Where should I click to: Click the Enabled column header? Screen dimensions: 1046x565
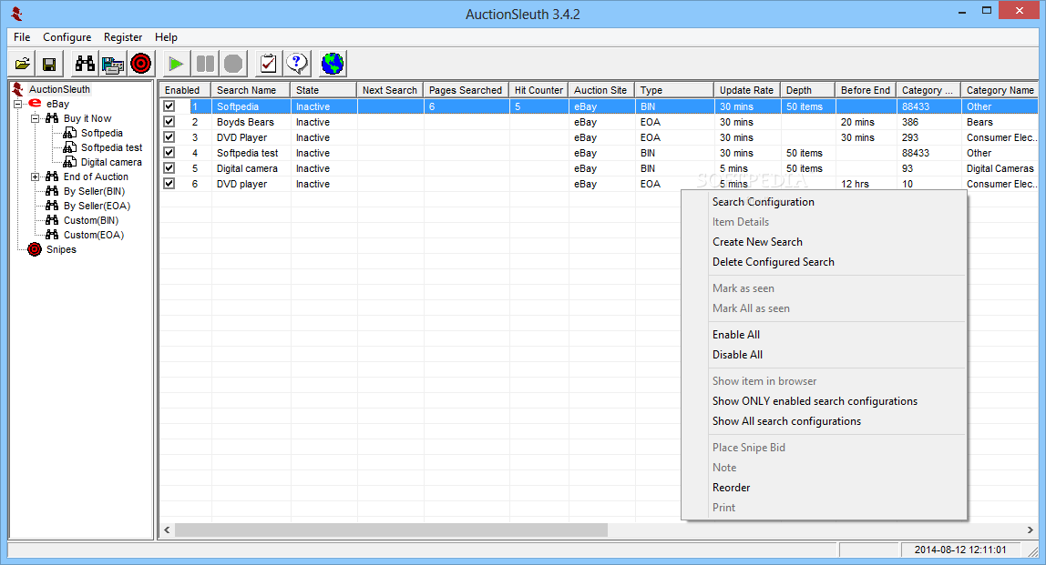click(x=185, y=90)
